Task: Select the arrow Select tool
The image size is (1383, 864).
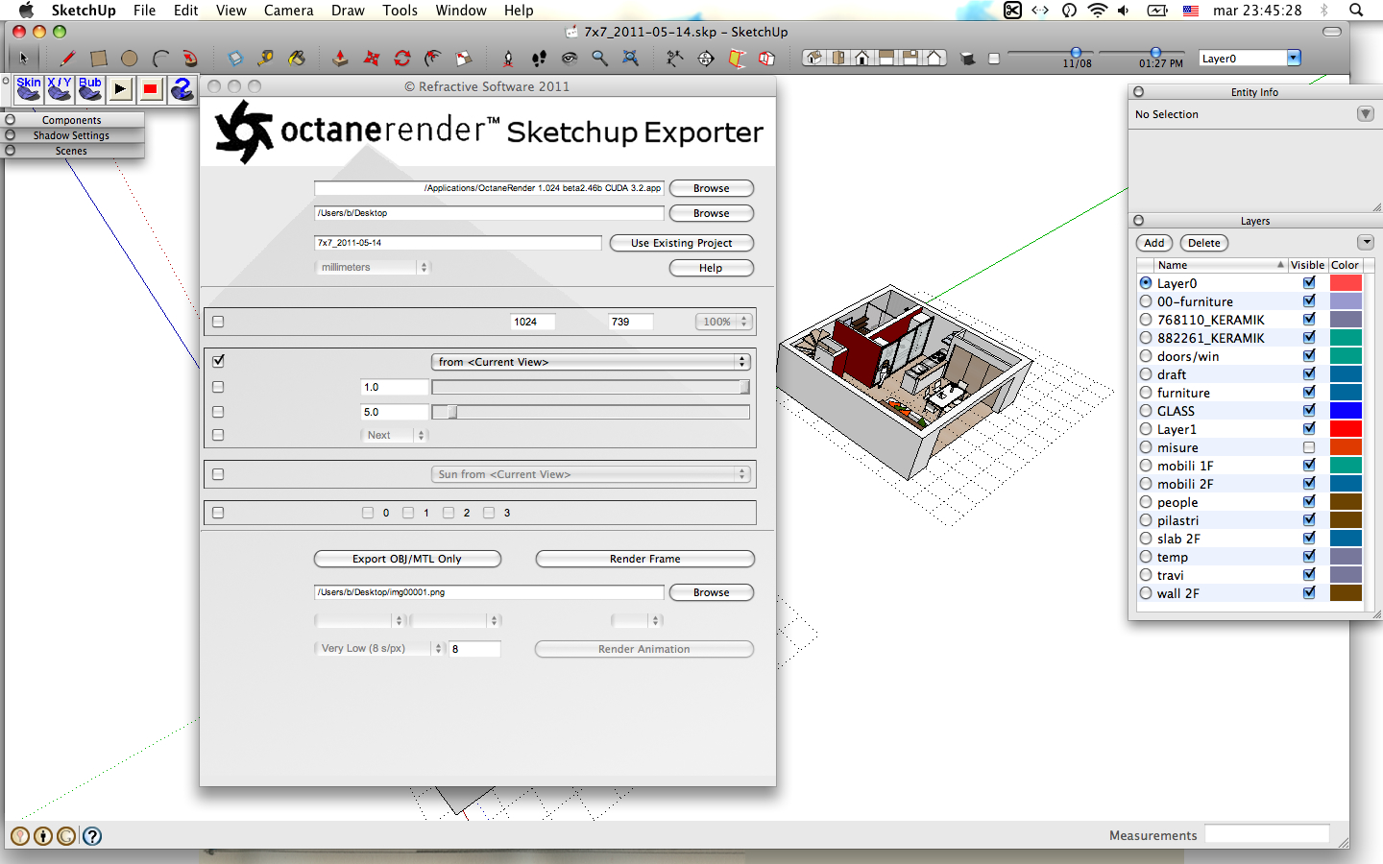Action: pyautogui.click(x=24, y=59)
